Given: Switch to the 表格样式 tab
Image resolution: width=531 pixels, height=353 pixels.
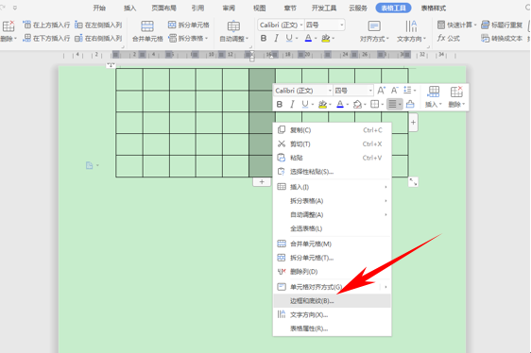Looking at the screenshot, I should pos(434,8).
